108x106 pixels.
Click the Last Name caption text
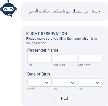pos(84,65)
